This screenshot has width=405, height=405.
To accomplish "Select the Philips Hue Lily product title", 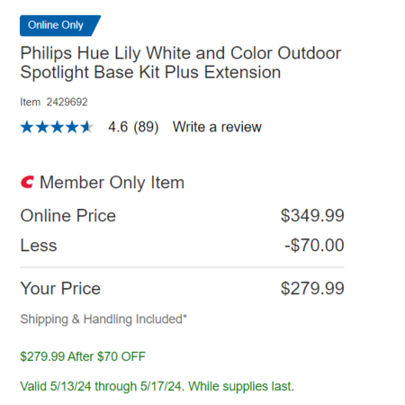I will tap(181, 62).
